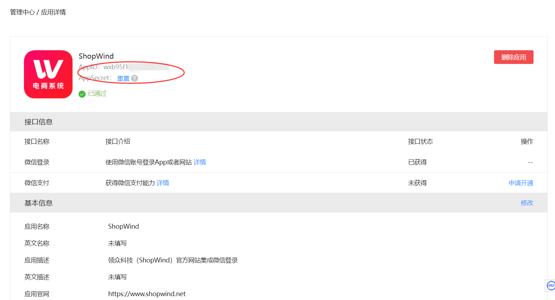This screenshot has width=555, height=300.
Task: Open 详情 link for 微信登录
Action: point(200,162)
